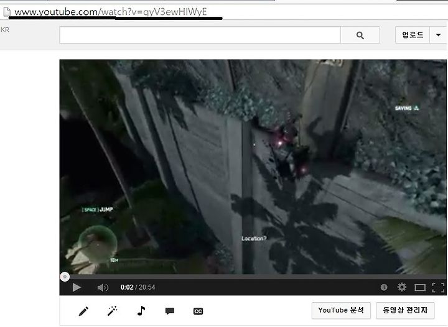
Task: Click the progress bar scrubber handle
Action: tap(65, 277)
